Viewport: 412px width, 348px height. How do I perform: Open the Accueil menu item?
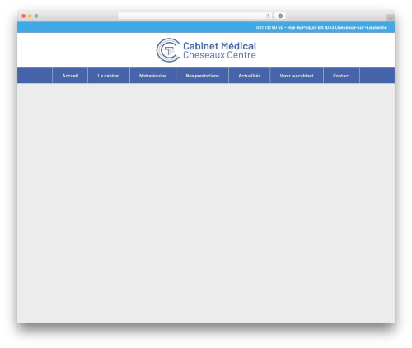pos(70,76)
